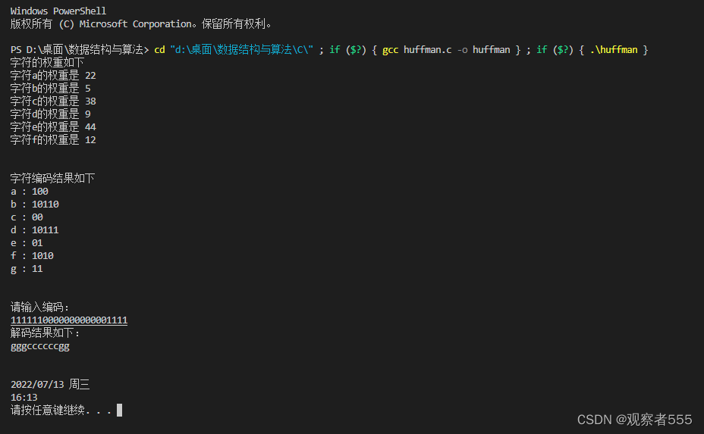Click the gcc command word

391,50
